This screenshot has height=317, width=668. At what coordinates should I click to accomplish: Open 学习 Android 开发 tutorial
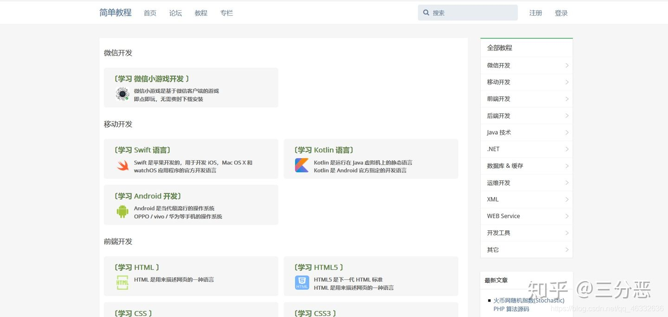[x=148, y=196]
